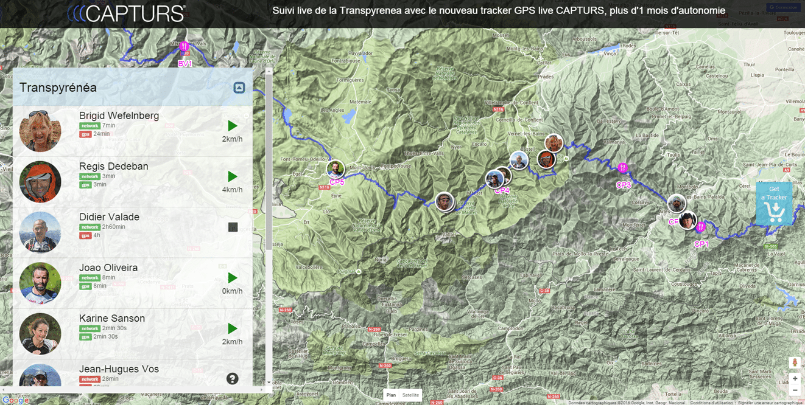This screenshot has height=405, width=805.
Task: Zoom in on the map
Action: tap(795, 378)
